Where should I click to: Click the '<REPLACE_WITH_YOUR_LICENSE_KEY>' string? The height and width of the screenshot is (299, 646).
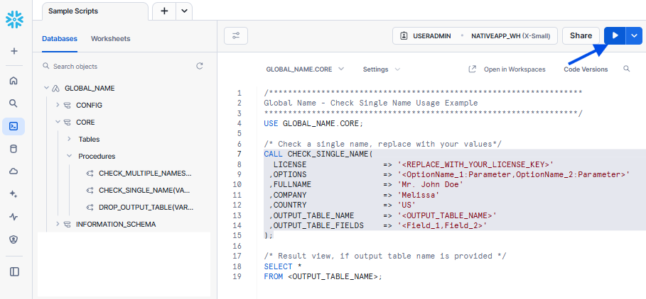[x=475, y=164]
